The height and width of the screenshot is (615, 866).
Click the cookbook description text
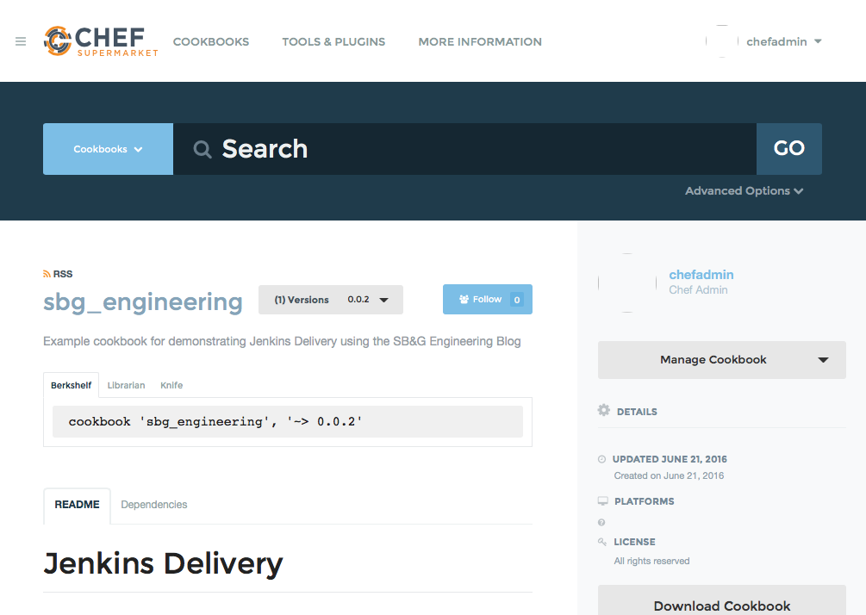[283, 342]
